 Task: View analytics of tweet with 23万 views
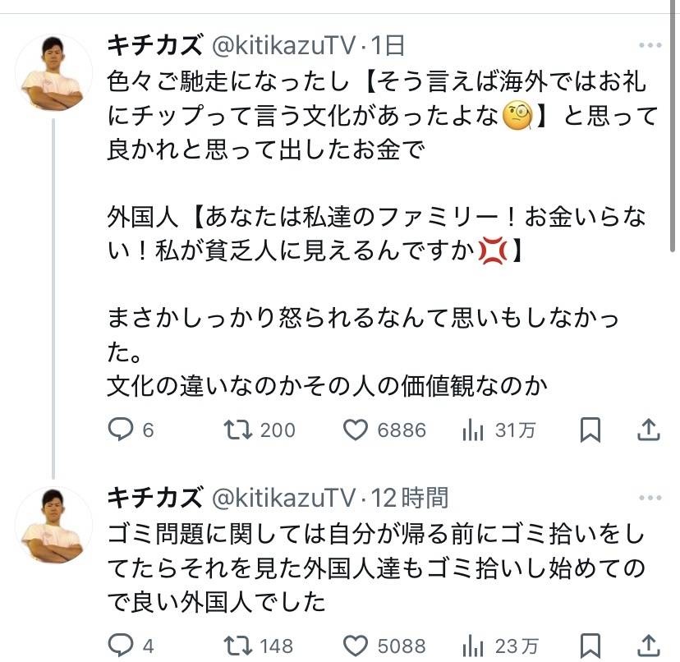(473, 645)
